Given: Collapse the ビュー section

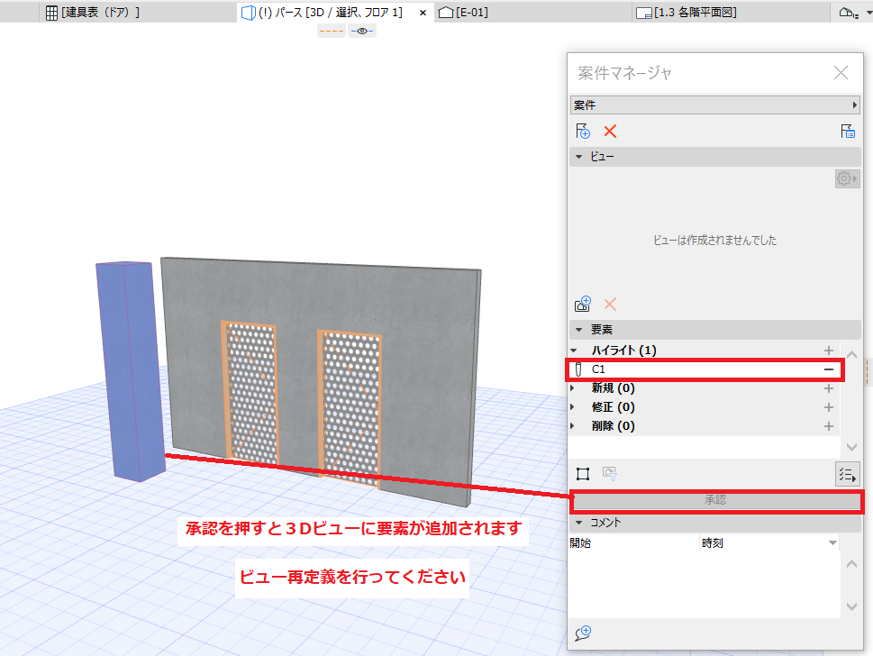Looking at the screenshot, I should tap(579, 157).
